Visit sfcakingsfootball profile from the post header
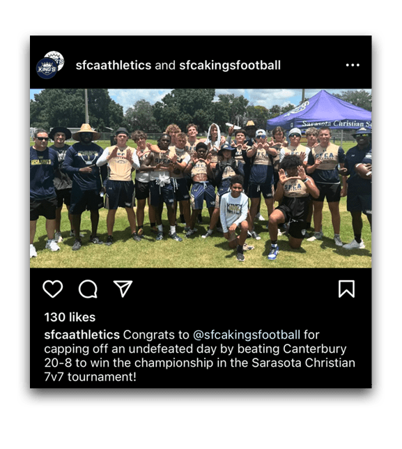This screenshot has height=449, width=402. (230, 66)
